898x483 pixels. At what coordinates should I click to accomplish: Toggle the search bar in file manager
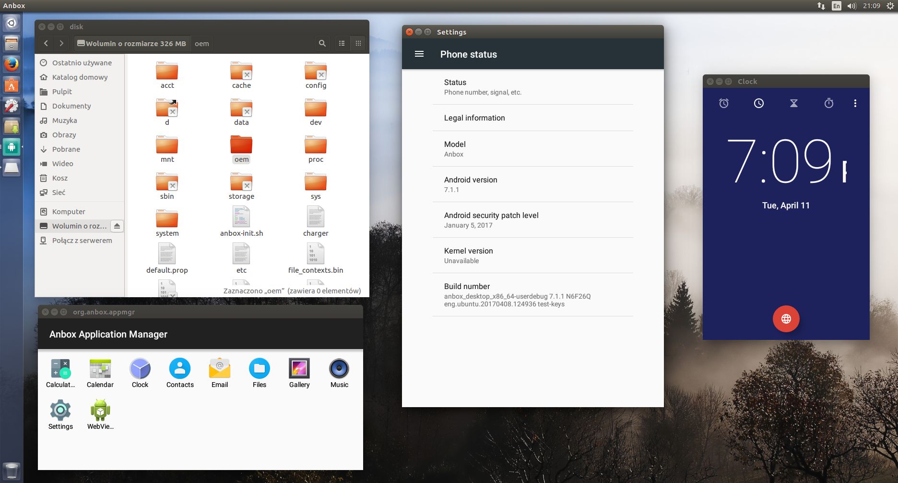322,43
